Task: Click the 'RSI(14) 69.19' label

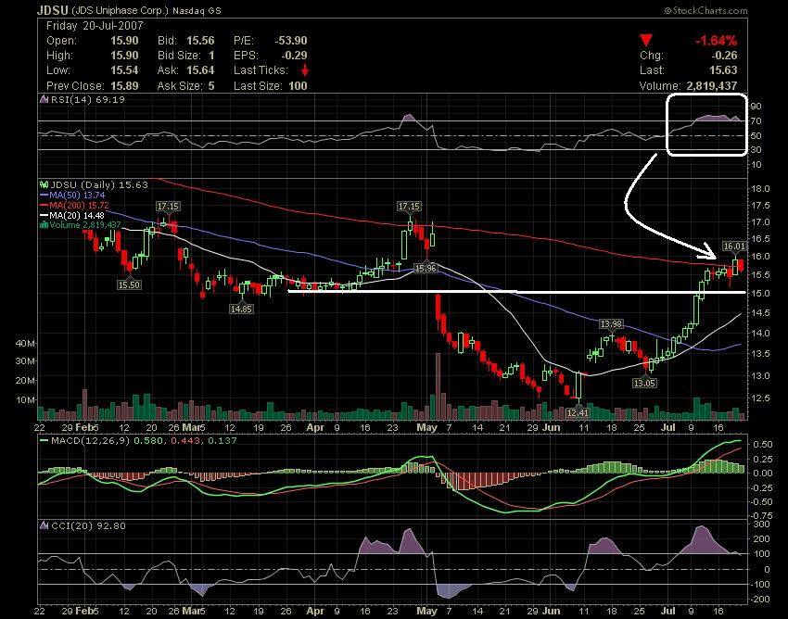Action: (87, 99)
